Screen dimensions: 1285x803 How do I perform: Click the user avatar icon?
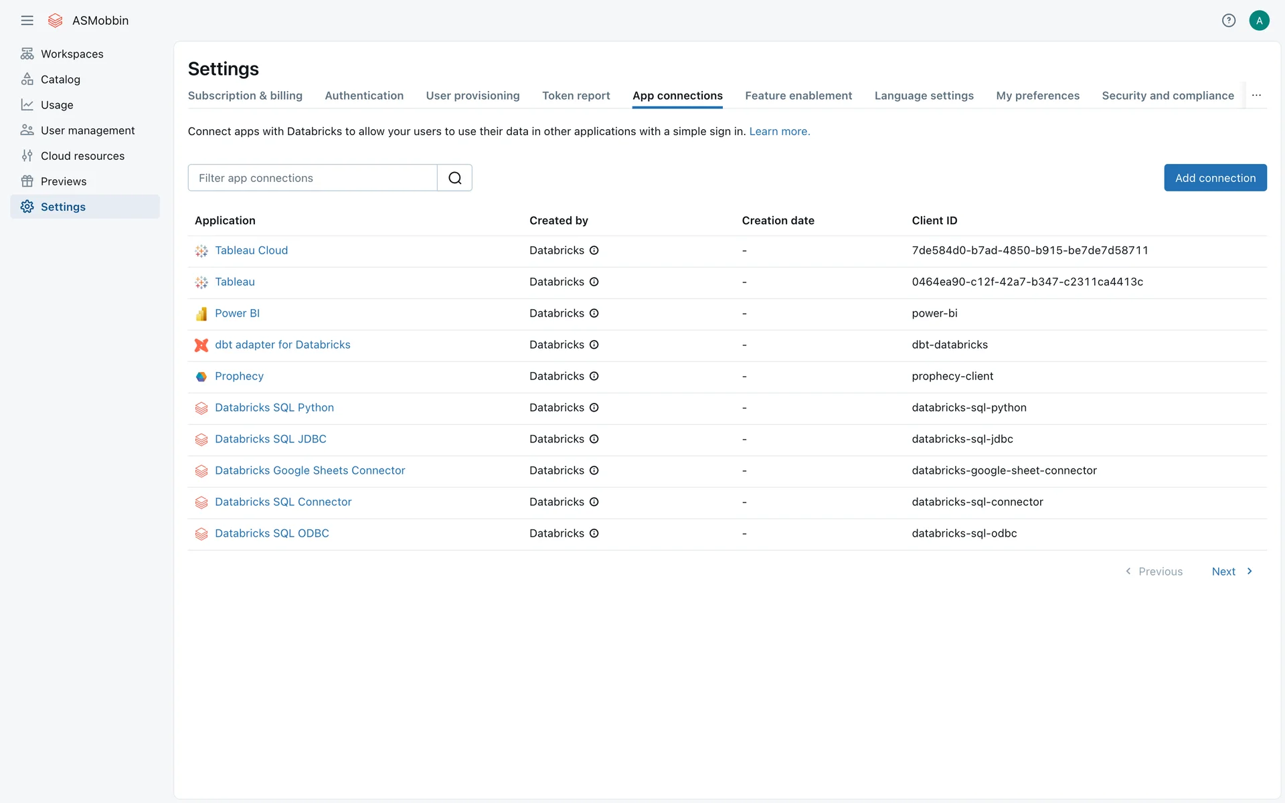[1259, 20]
